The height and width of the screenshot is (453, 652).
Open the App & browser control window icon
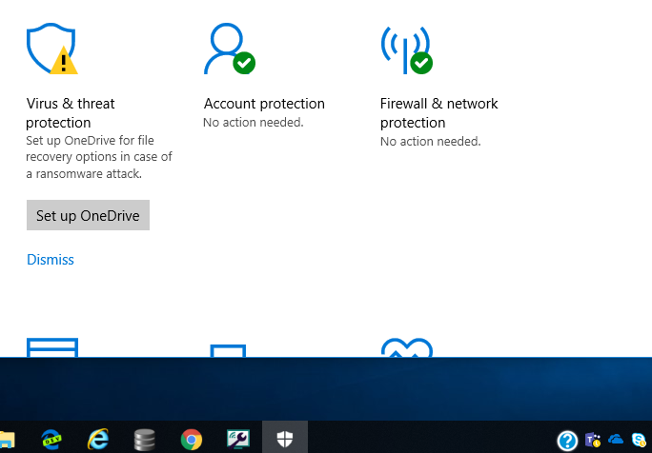click(52, 347)
